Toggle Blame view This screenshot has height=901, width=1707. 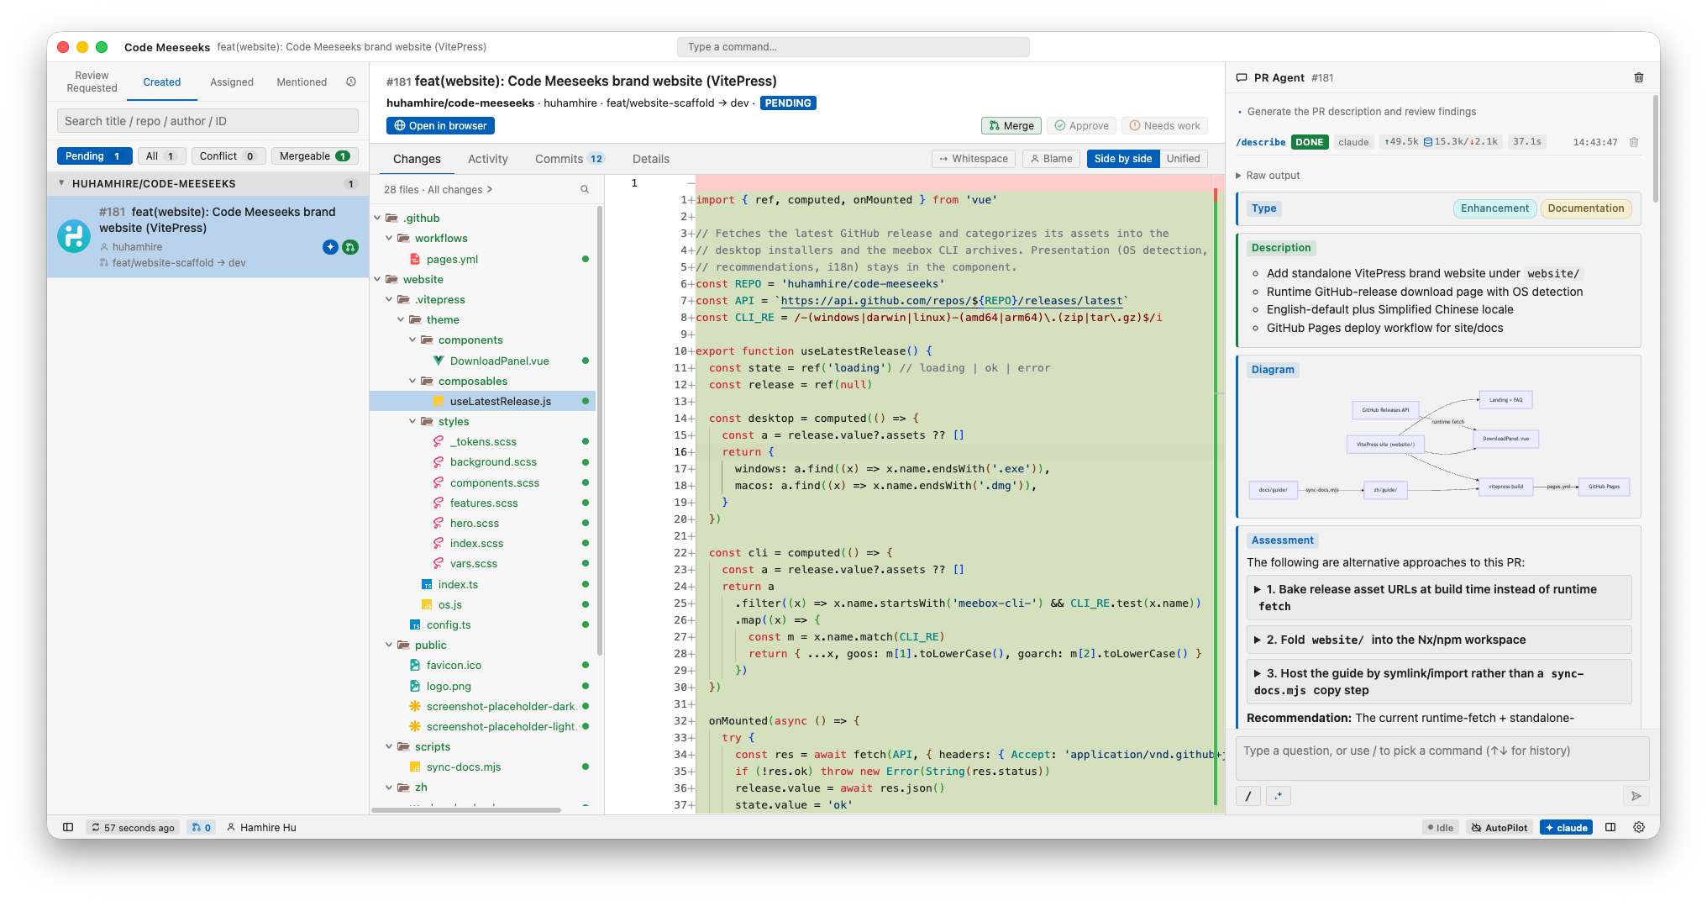(1051, 158)
